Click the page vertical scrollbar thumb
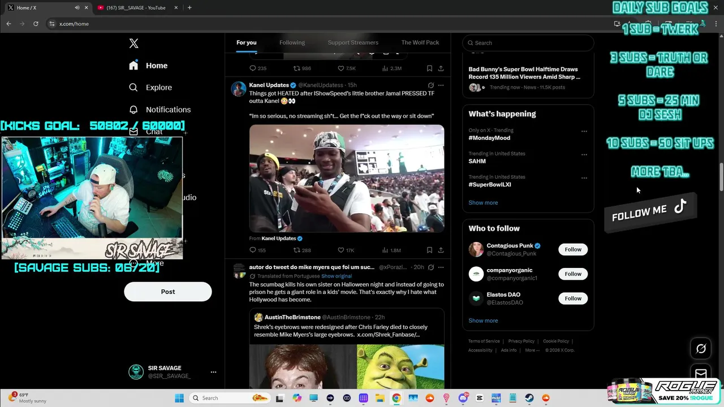The height and width of the screenshot is (407, 724). [x=721, y=177]
